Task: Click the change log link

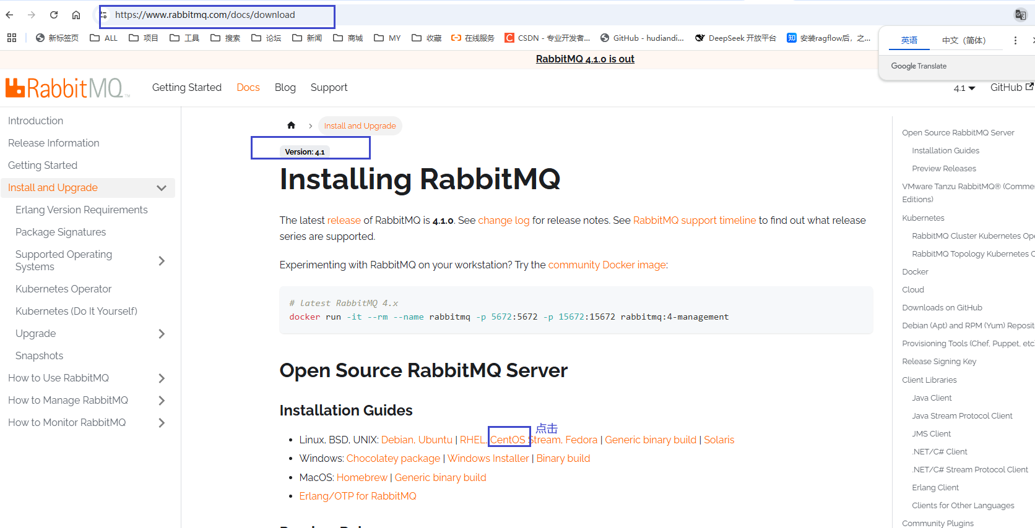Action: coord(504,220)
